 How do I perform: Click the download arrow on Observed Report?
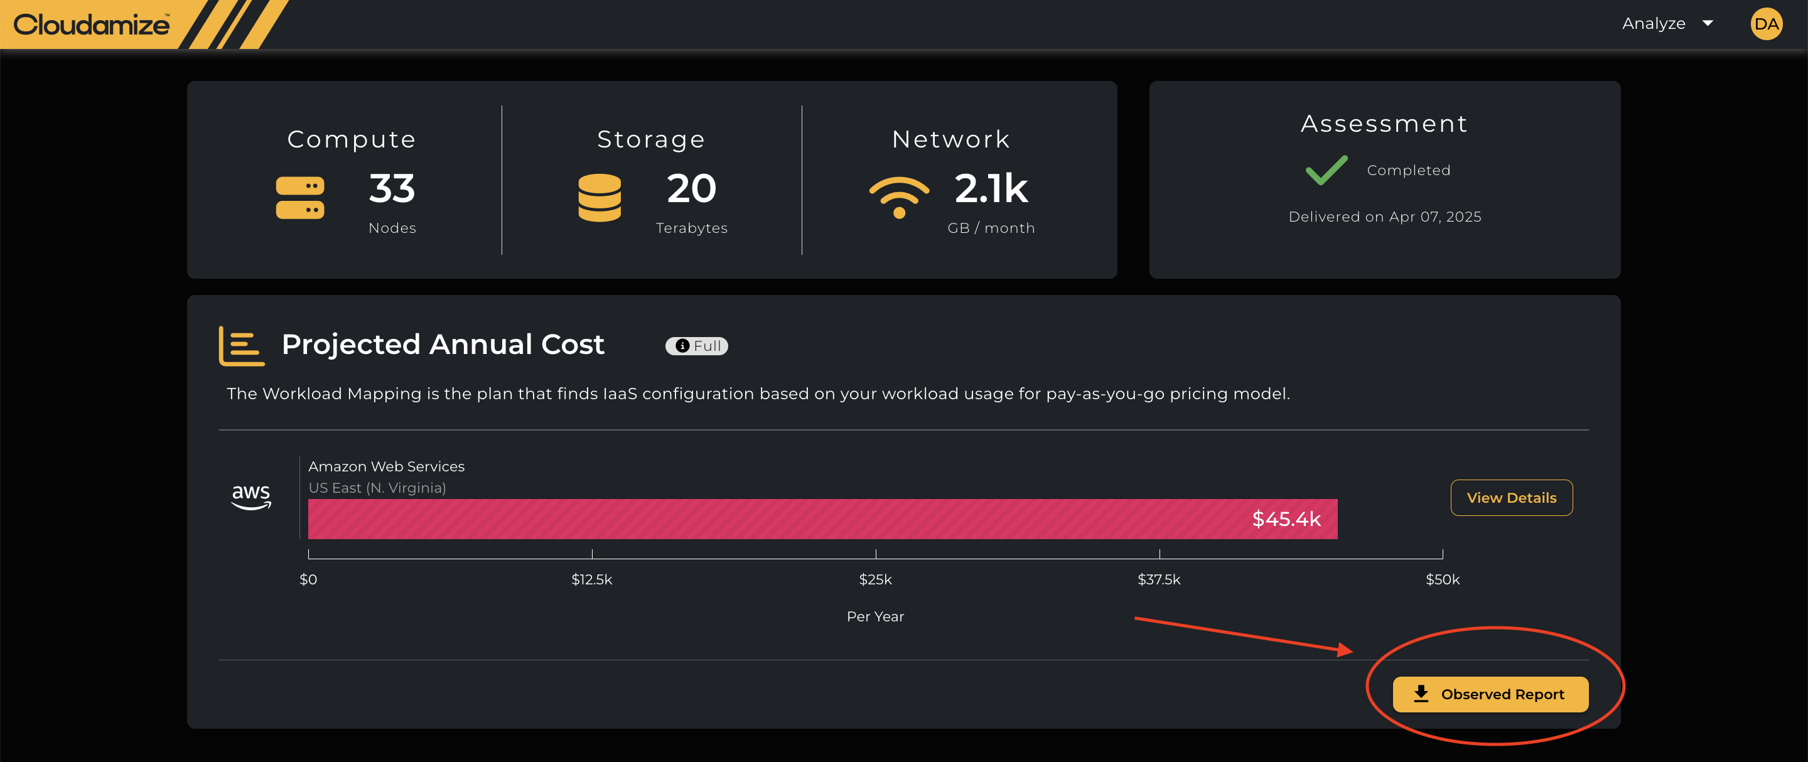[1421, 693]
